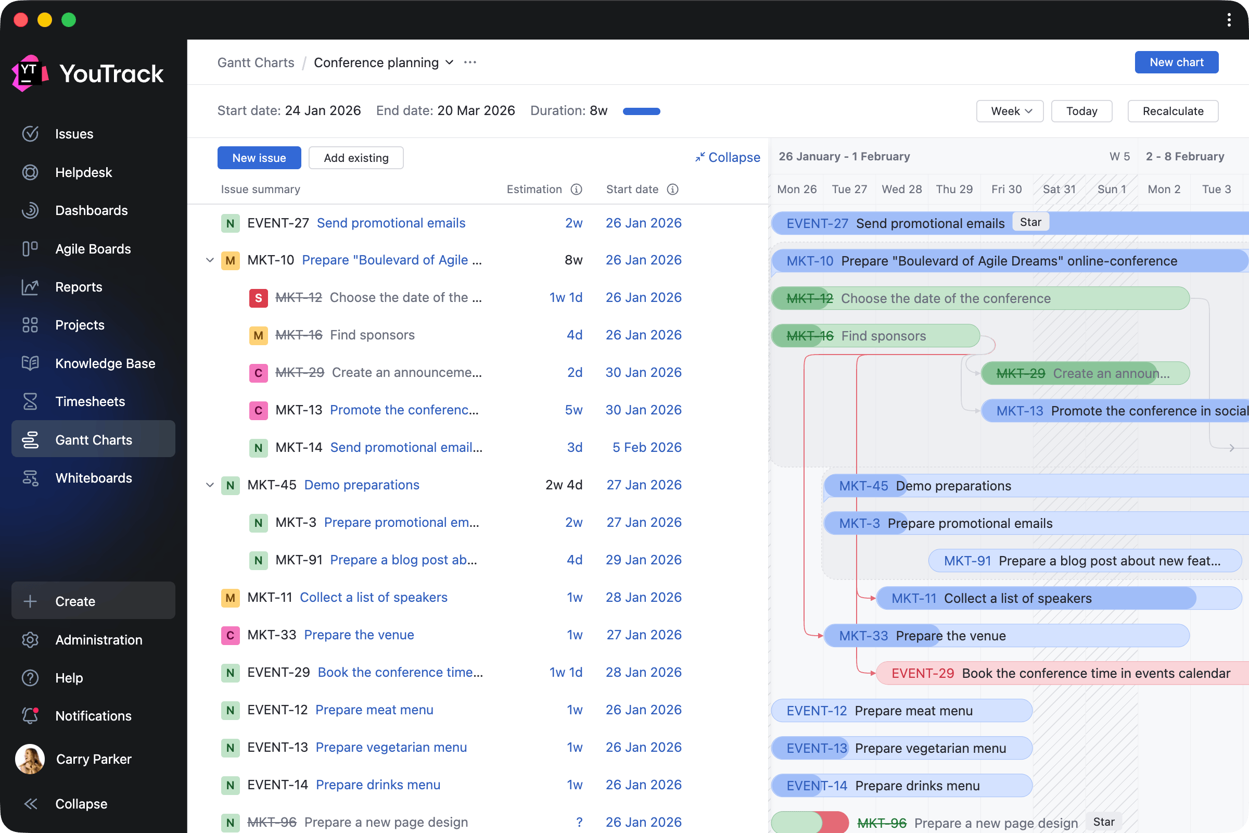Click the Recalculate button

point(1173,111)
